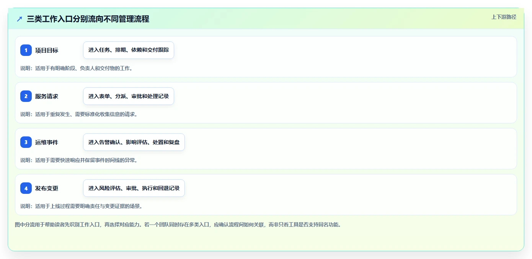Click the 进入风险评估、审批、执行和回退记录 box

coord(134,188)
